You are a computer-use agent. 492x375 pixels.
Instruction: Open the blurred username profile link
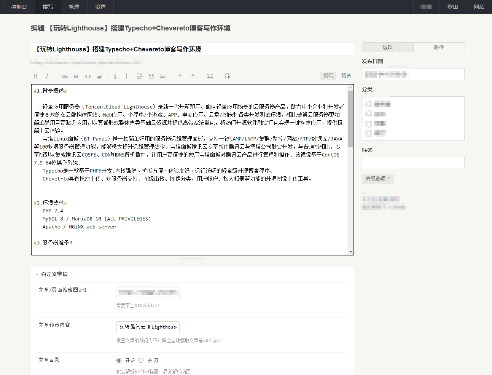(426, 7)
